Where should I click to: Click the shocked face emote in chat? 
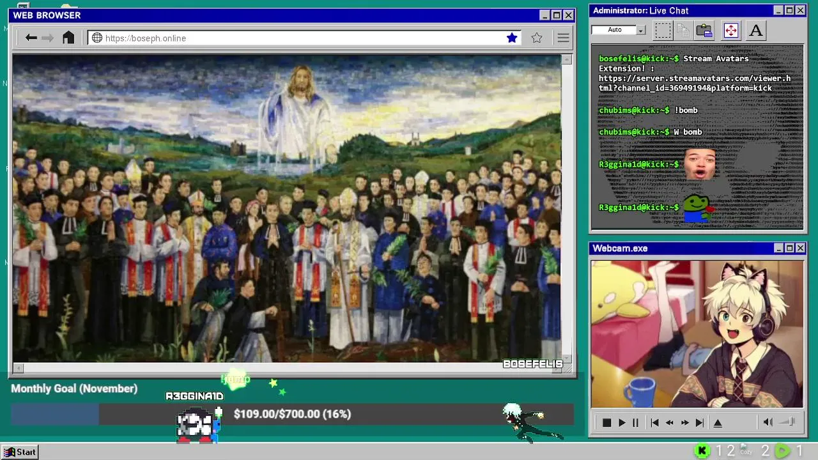tap(700, 164)
